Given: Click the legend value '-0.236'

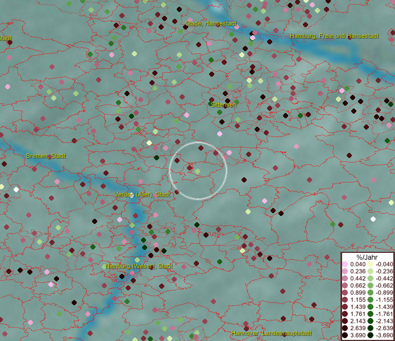Looking at the screenshot, I should pyautogui.click(x=384, y=271).
